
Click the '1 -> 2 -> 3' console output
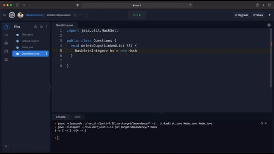63,130
